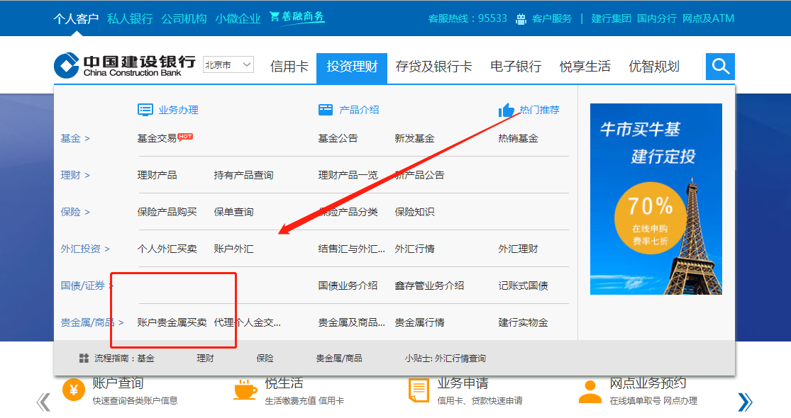Click the 牛市买牛基 fund banner
The image size is (791, 418).
point(656,199)
